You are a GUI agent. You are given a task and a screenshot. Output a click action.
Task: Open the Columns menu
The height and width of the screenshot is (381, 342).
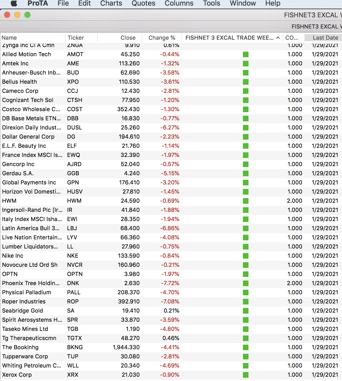click(x=179, y=3)
